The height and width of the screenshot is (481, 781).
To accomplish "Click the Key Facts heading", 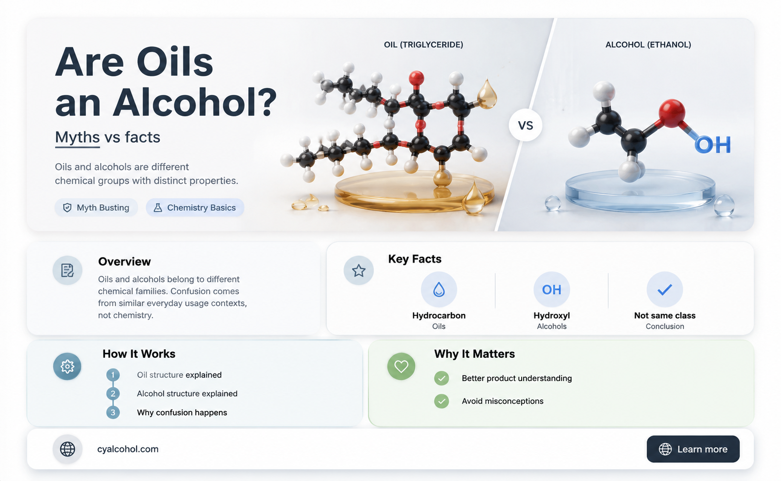I will [x=415, y=259].
